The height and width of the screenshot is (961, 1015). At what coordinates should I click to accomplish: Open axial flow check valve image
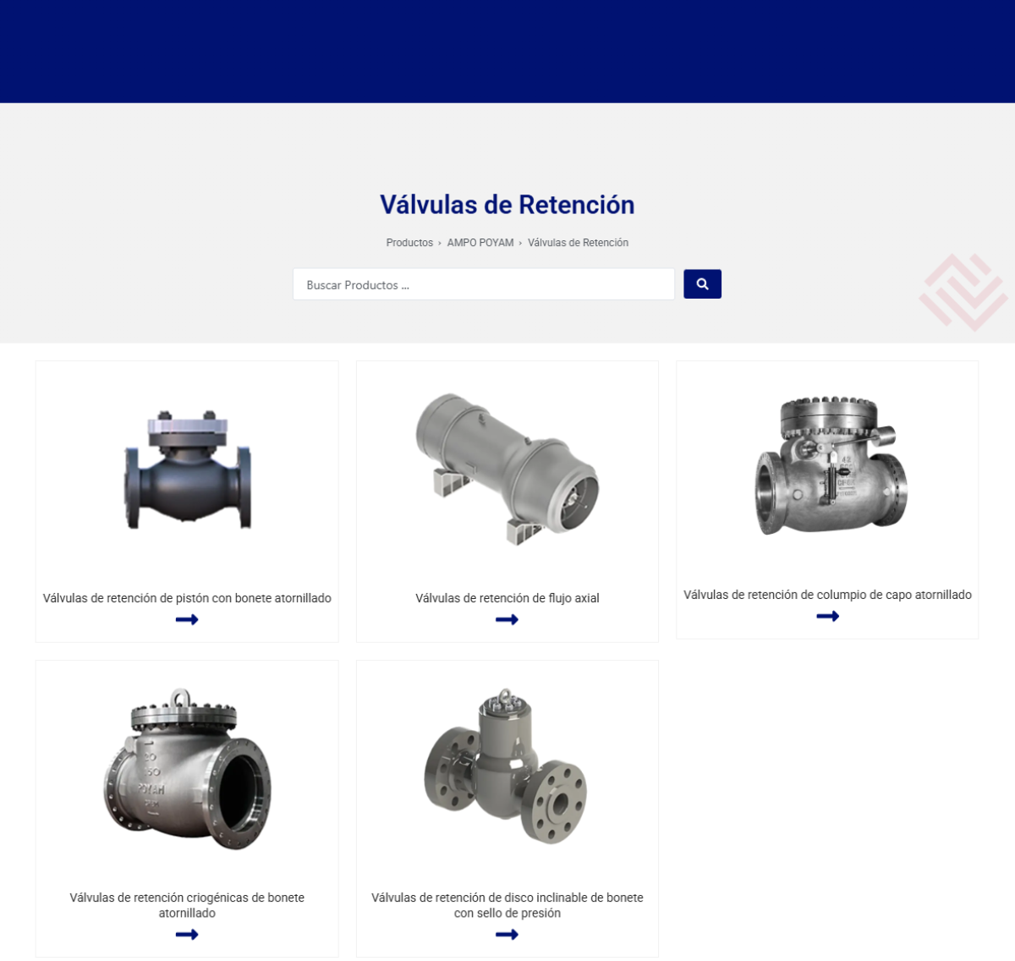point(507,469)
